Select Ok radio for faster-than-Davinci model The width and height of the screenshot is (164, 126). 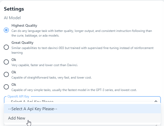6,62
